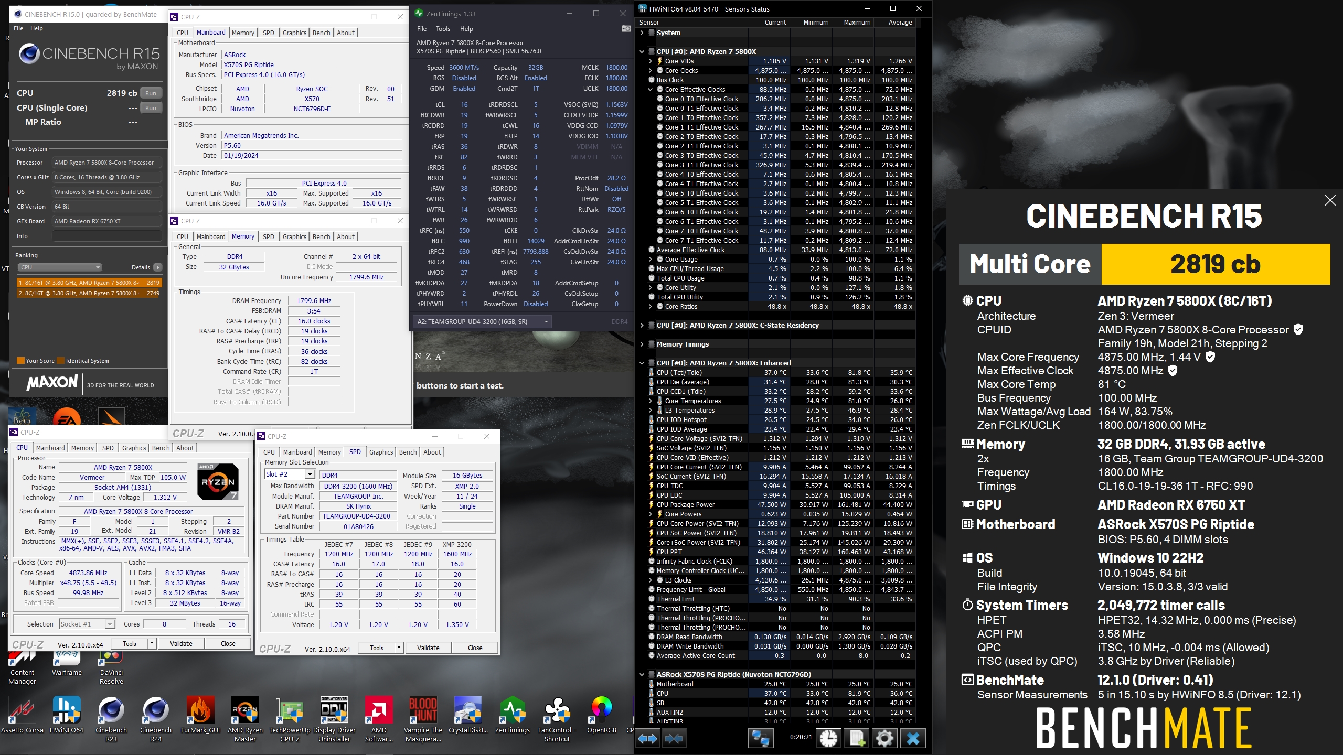
Task: Open DaVinci Resolve desktop shortcut
Action: pyautogui.click(x=111, y=667)
